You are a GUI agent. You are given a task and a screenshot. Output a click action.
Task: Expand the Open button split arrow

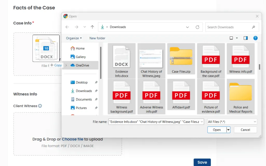pos(228,130)
